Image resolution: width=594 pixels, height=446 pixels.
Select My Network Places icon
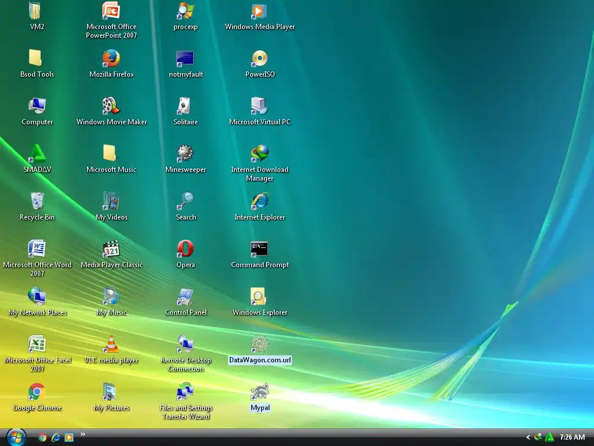37,296
